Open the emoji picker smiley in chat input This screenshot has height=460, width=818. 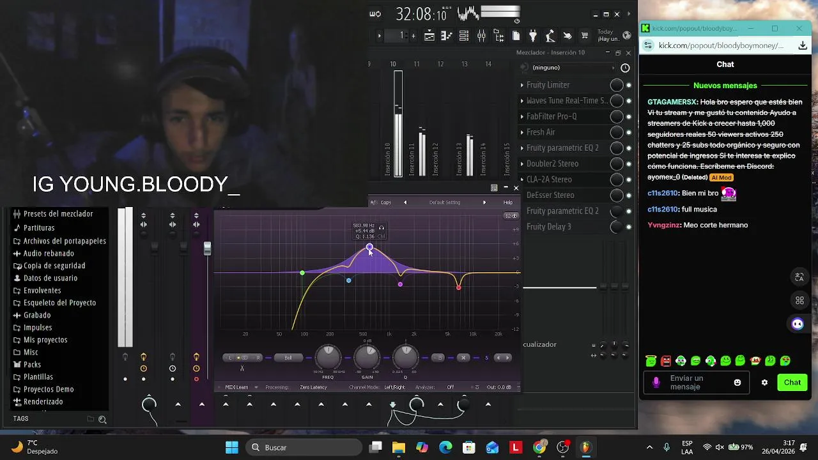pos(737,383)
